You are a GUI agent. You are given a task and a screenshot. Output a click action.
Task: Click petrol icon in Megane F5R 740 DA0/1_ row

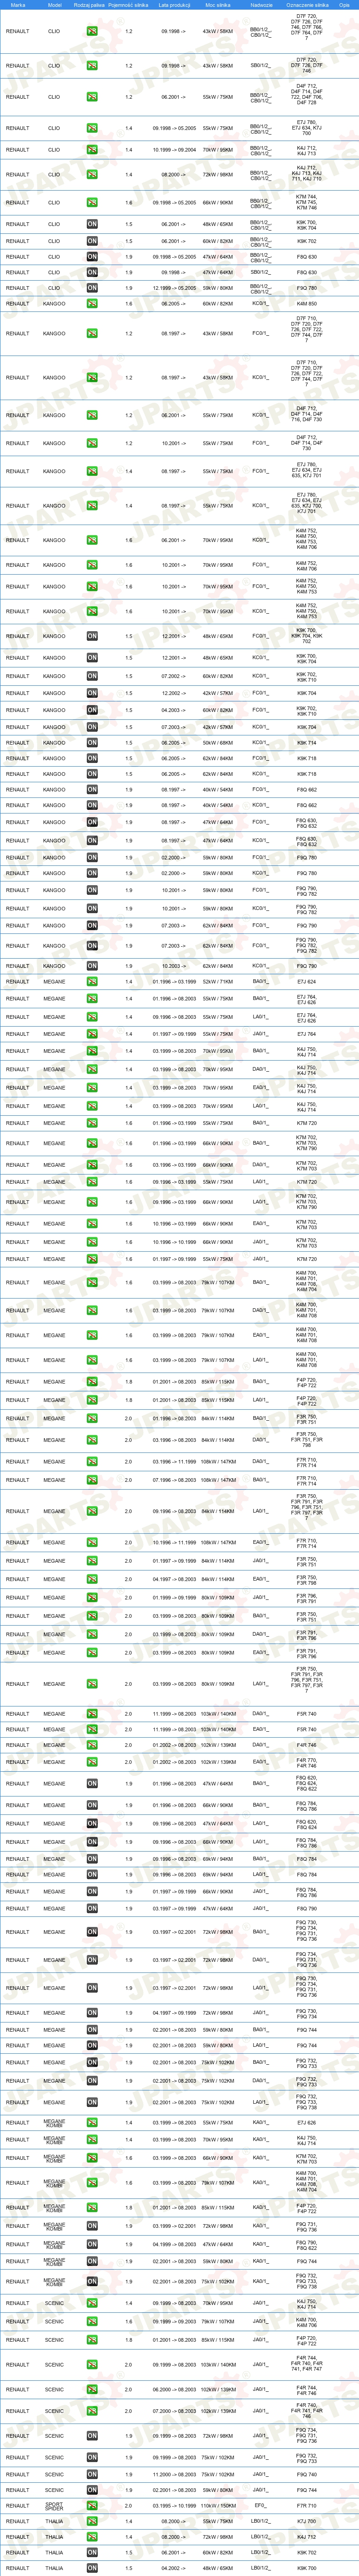point(92,1714)
